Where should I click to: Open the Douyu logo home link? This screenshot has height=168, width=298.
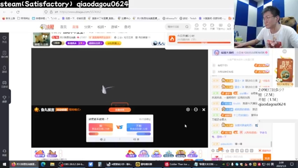coord(47,27)
